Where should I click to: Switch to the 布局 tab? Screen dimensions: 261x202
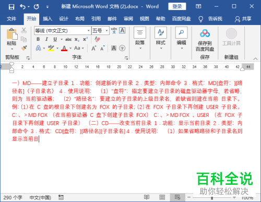pyautogui.click(x=80, y=19)
